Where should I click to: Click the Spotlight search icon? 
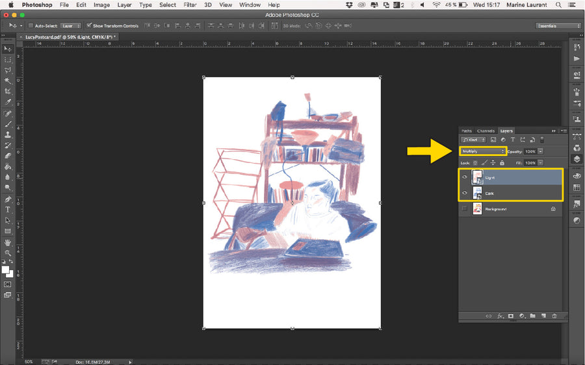558,5
